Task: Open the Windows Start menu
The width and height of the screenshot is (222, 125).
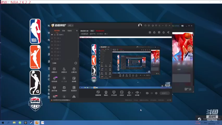Action: 3,122
